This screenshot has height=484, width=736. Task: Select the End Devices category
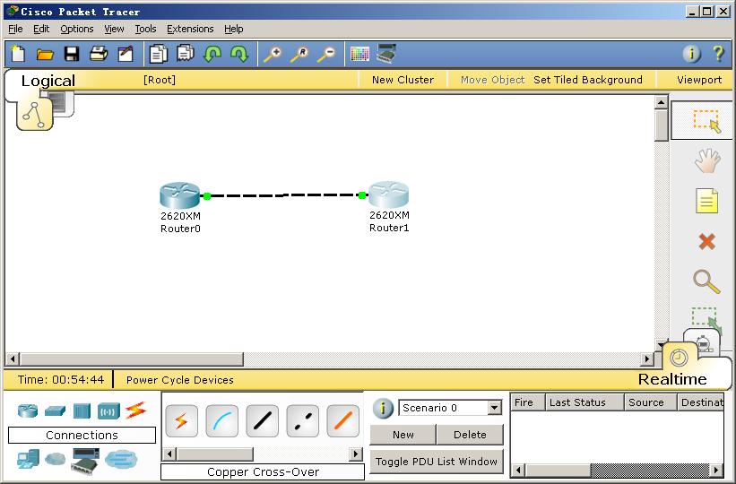tap(28, 459)
